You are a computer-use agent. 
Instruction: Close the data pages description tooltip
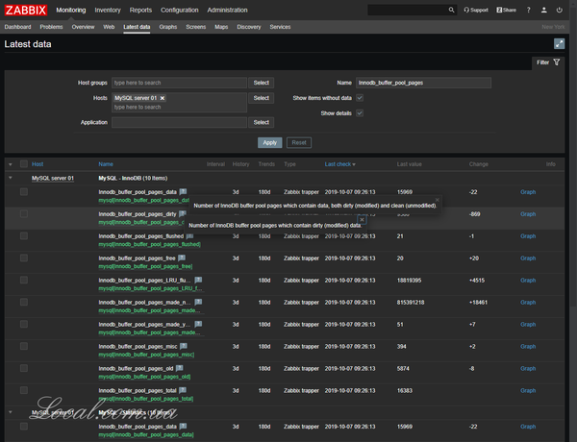[x=438, y=200]
